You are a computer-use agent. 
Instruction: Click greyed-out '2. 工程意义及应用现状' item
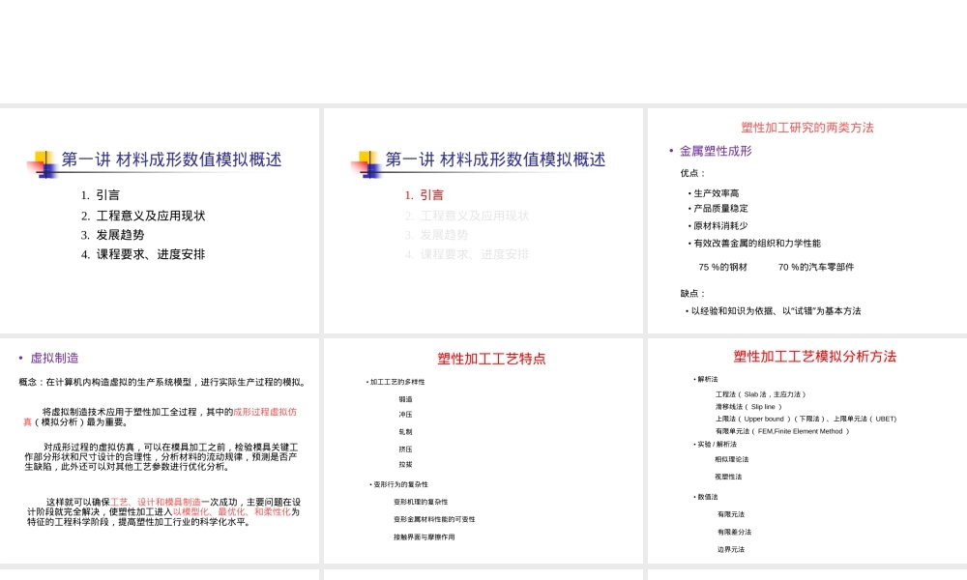467,216
